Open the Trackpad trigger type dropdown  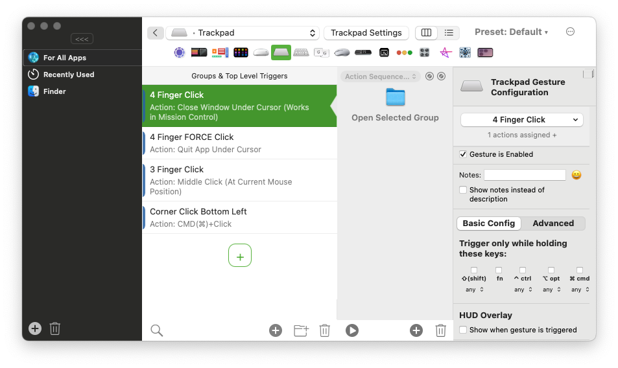click(243, 33)
